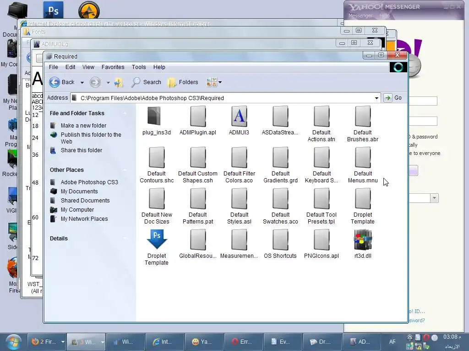This screenshot has height=351, width=469.
Task: Open Back history dropdown arrow
Action: tap(82, 82)
